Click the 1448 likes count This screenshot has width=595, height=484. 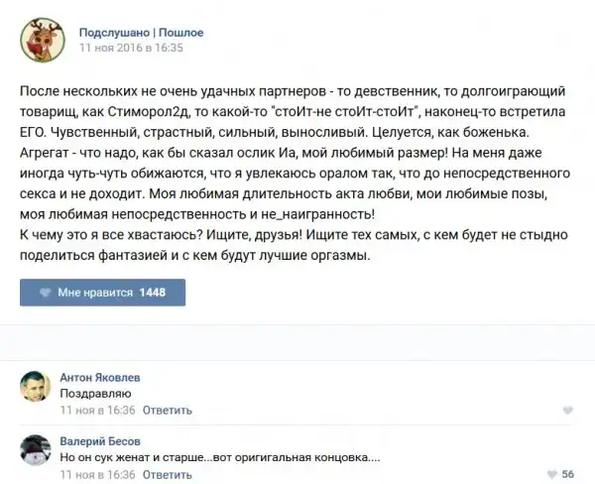pos(152,294)
